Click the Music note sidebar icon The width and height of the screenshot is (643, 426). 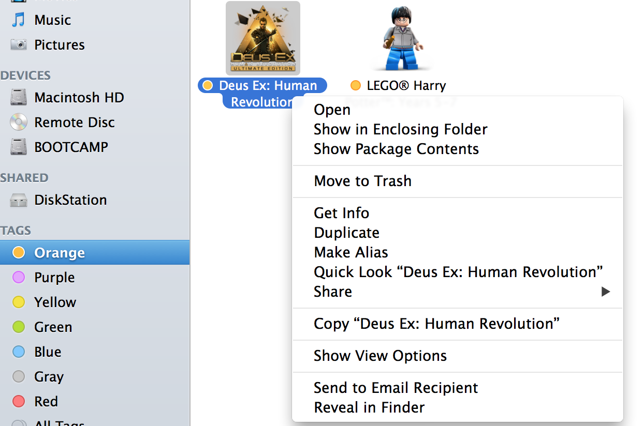(x=19, y=20)
